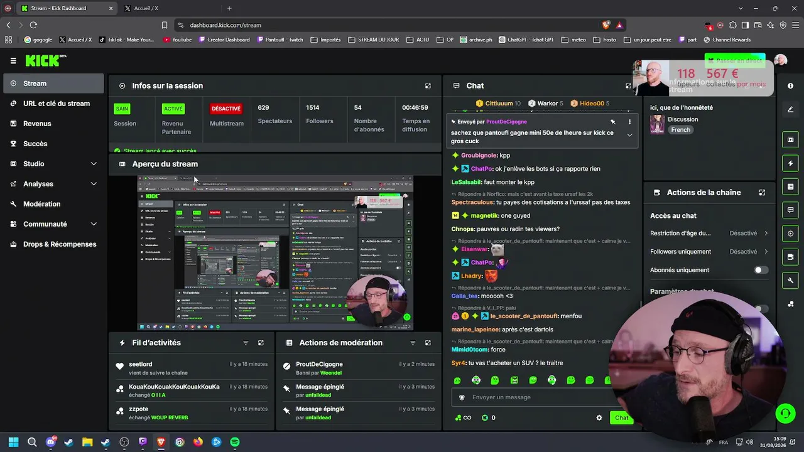Toggle session info list icon in right toolbar
Screen dimensions: 804x452
[x=790, y=186]
